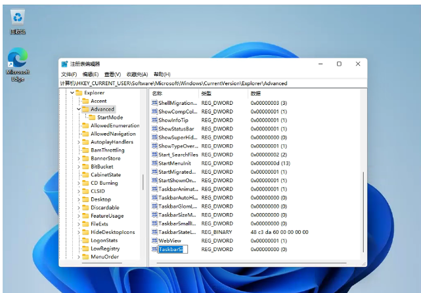Expand the AutoplayHandlers key
Image resolution: width=421 pixels, height=293 pixels.
78,142
